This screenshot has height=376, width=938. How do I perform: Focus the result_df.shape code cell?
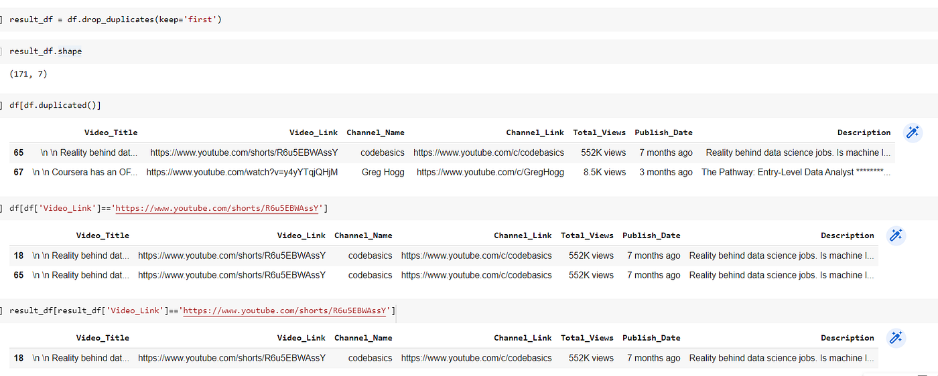point(469,51)
